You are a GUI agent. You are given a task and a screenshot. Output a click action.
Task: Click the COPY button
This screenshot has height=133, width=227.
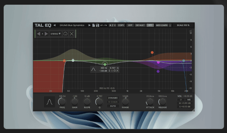point(121,25)
